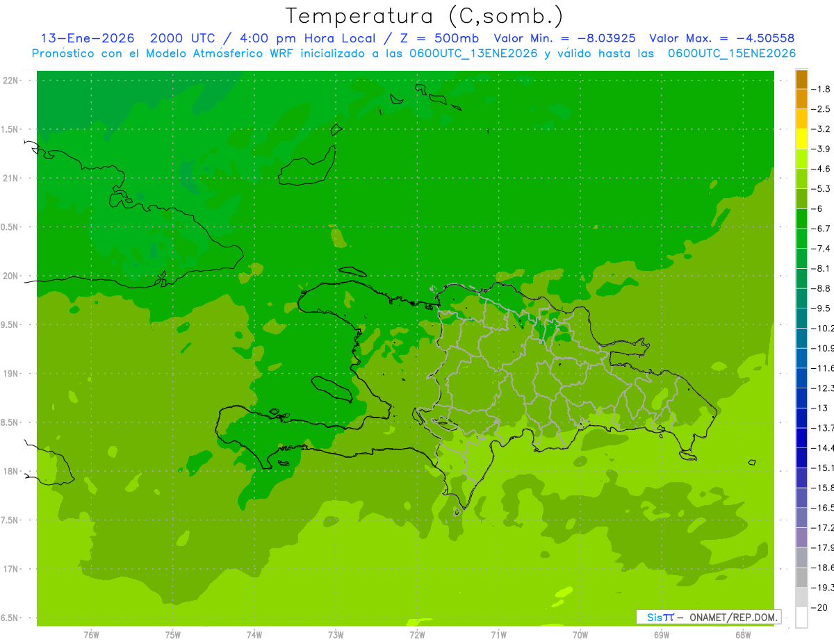
Task: Click the 'Sis𝜋 – ONAMET/REP.DOM.' credit box
Action: (x=709, y=617)
